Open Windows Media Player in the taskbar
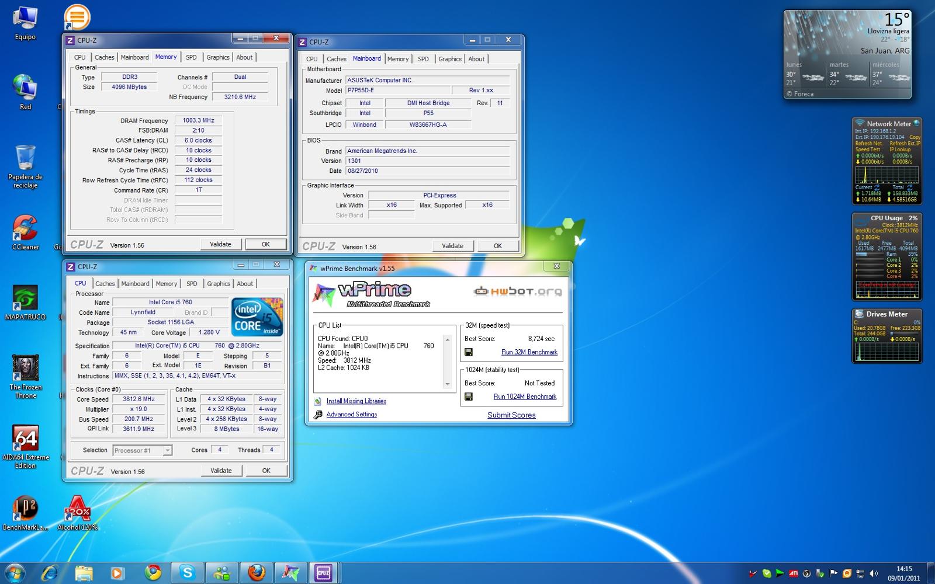Viewport: 935px width, 584px height. point(117,573)
